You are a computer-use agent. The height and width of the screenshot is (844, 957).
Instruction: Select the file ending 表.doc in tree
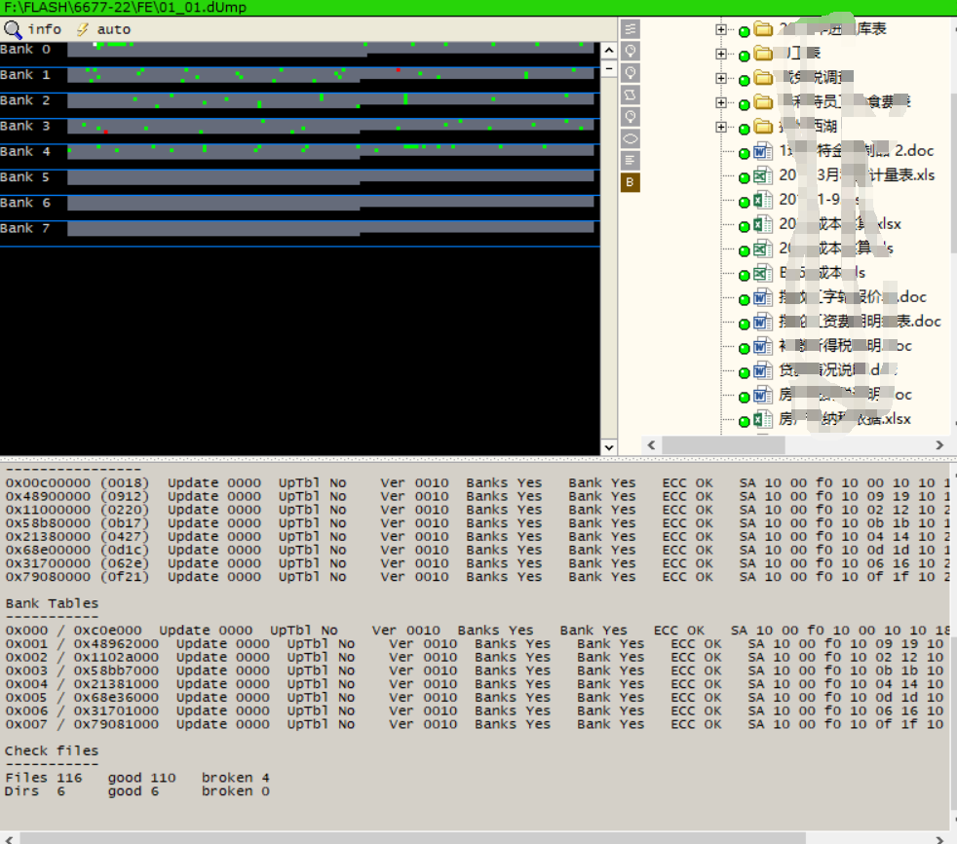coord(860,322)
